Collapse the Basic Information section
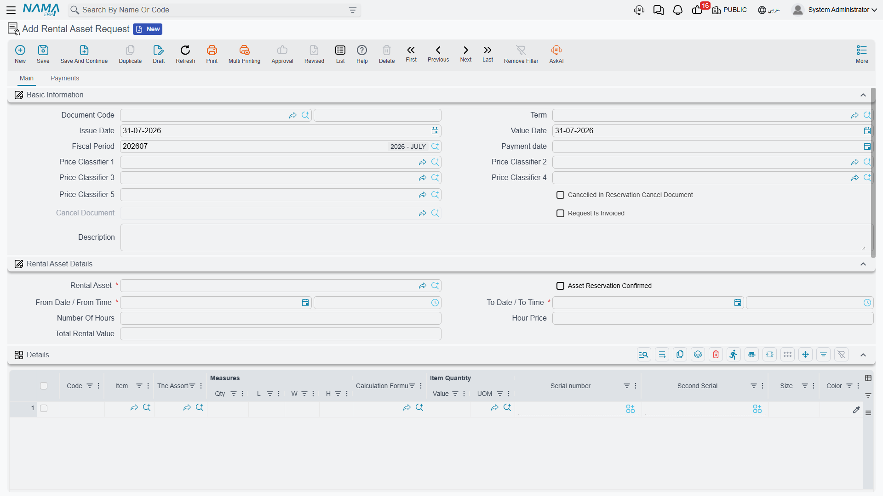The width and height of the screenshot is (883, 496). [x=863, y=95]
